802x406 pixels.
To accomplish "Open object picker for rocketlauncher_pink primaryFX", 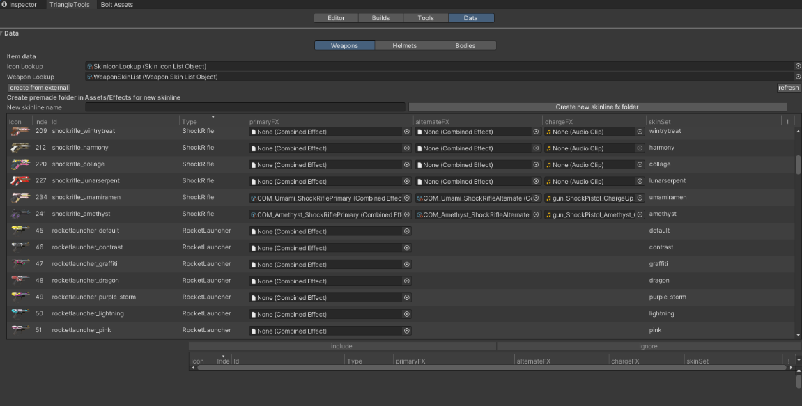I will point(407,330).
